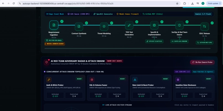This screenshot has height=111, width=223.
Task: Click the Rate Limit & Burst Prober icon
Action: [x=135, y=80]
